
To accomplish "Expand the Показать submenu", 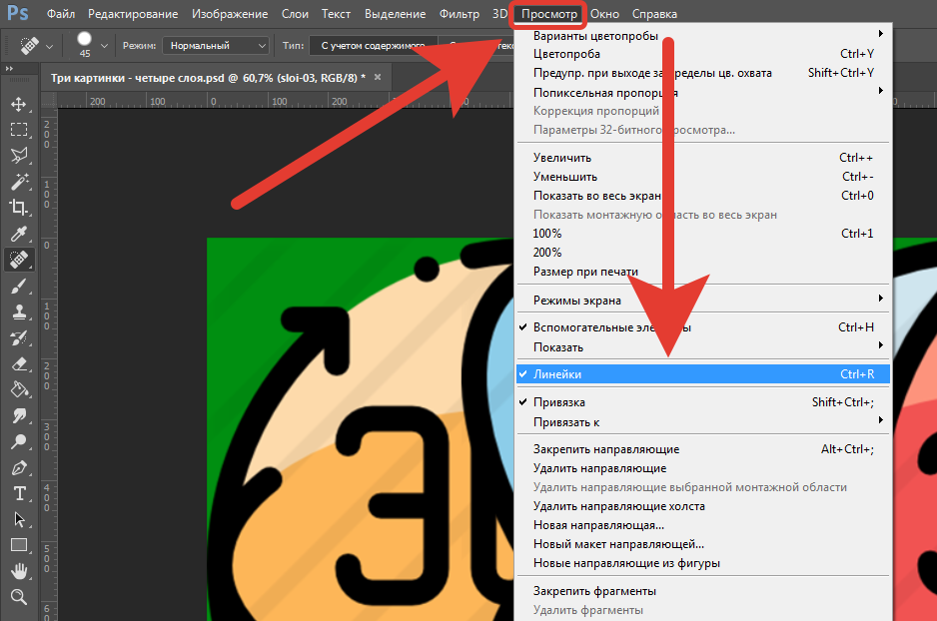I will click(x=703, y=347).
